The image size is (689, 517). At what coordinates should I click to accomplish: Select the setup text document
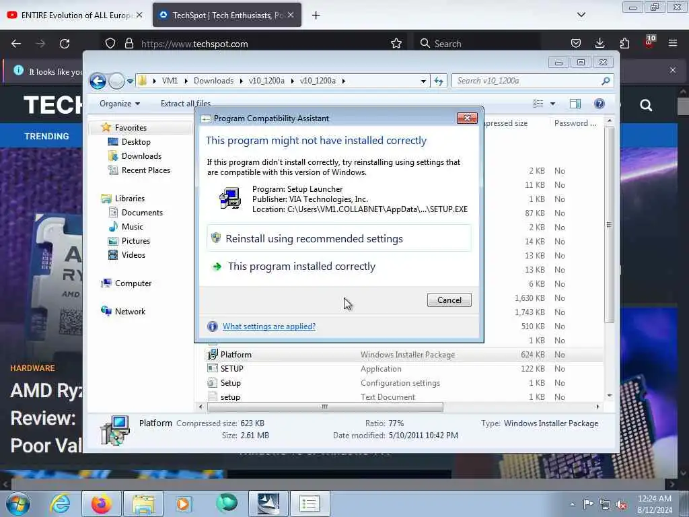pyautogui.click(x=230, y=397)
